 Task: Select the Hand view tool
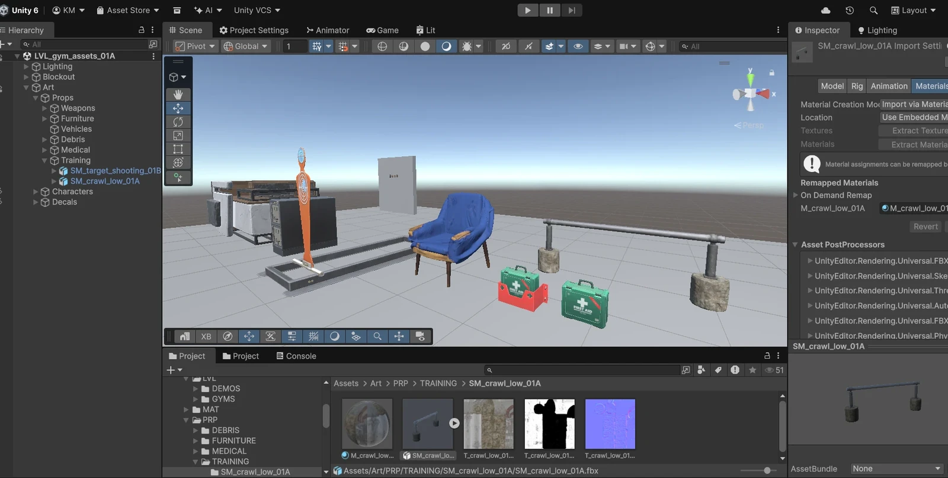pyautogui.click(x=178, y=95)
